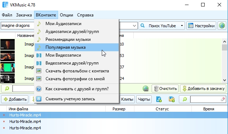Select Мои Аудиозаписи menu entry

[77, 24]
